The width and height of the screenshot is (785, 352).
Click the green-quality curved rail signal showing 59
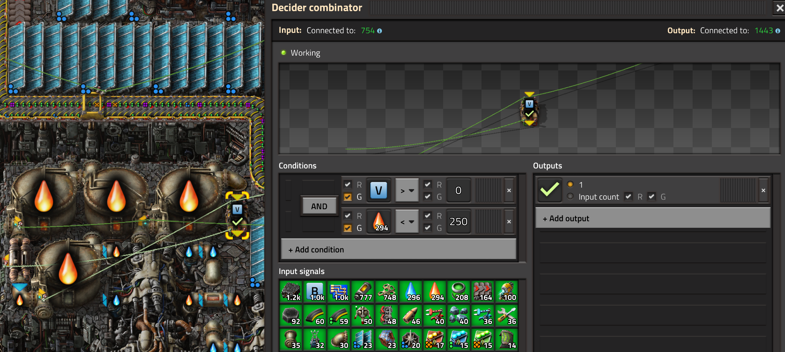click(339, 316)
